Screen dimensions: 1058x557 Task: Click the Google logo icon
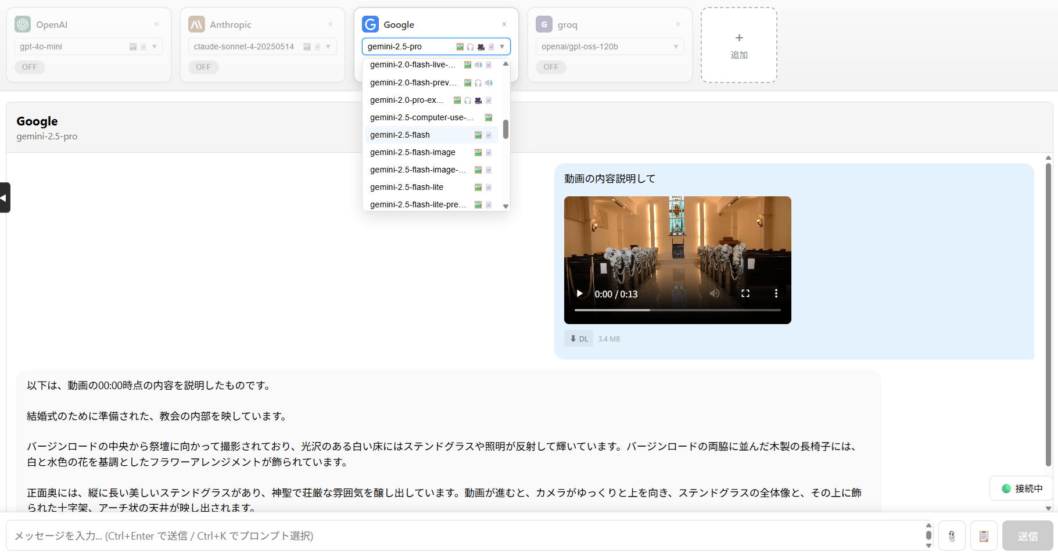point(370,24)
